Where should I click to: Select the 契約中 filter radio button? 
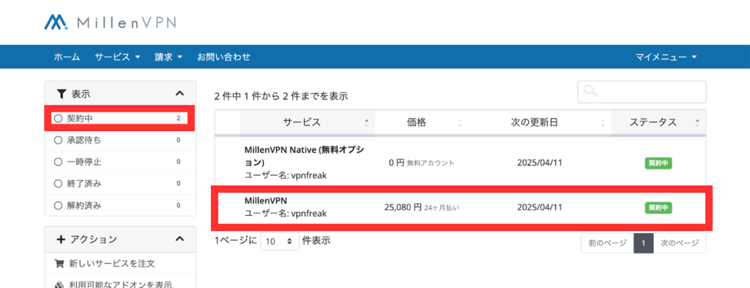[59, 118]
